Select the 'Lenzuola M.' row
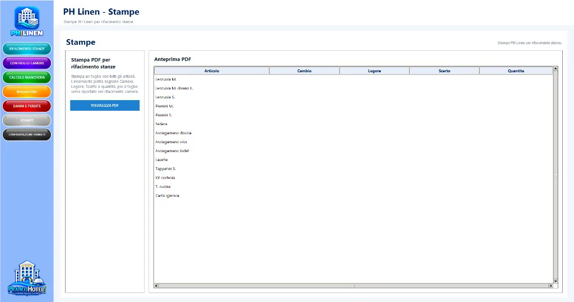The image size is (574, 302). 353,79
